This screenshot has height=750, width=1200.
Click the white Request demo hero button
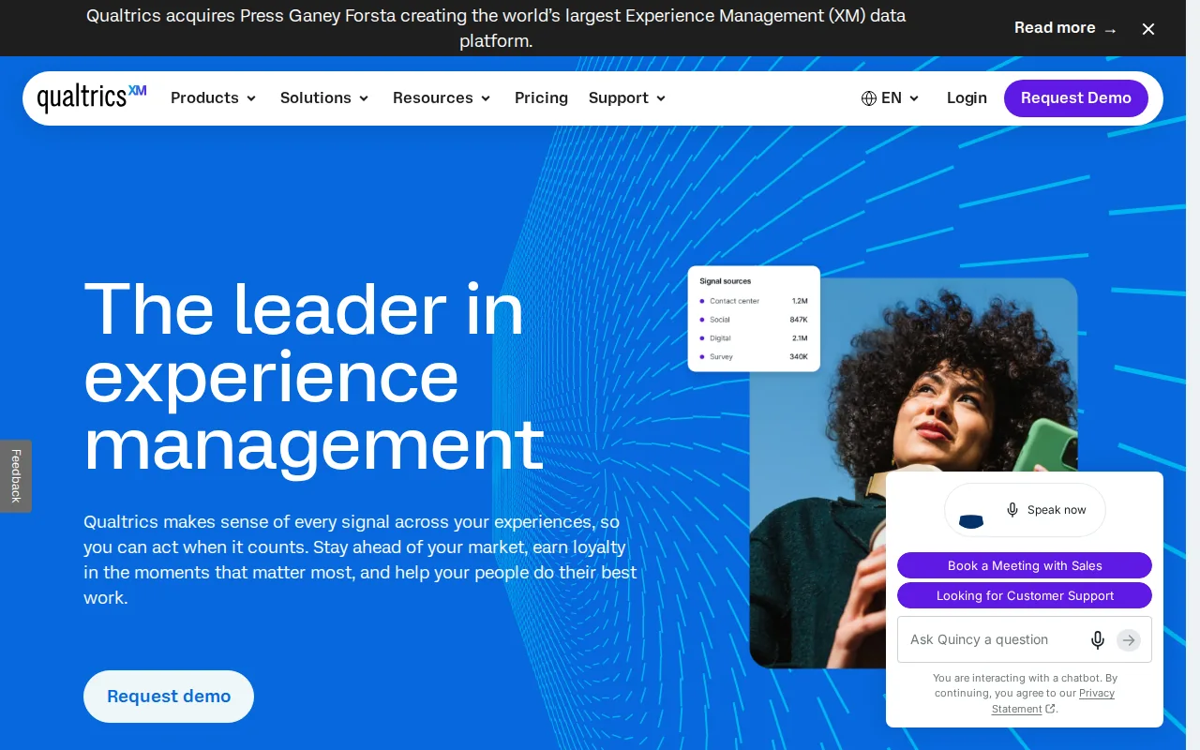tap(169, 697)
